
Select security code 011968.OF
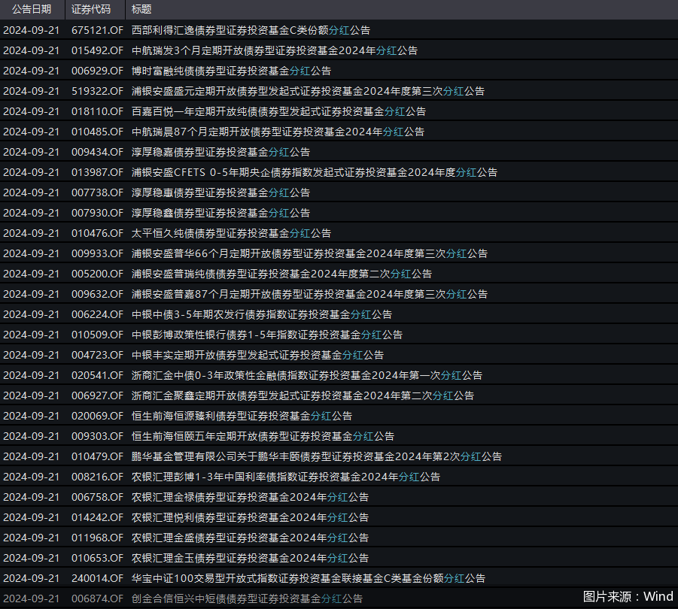[97, 538]
